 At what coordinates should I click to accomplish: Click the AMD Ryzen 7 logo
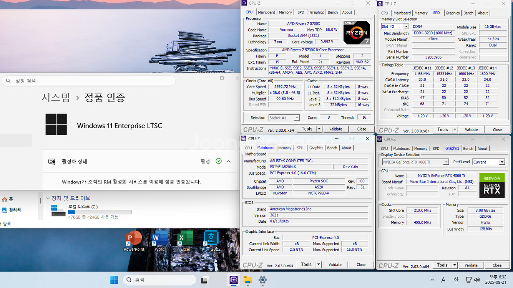tap(357, 32)
